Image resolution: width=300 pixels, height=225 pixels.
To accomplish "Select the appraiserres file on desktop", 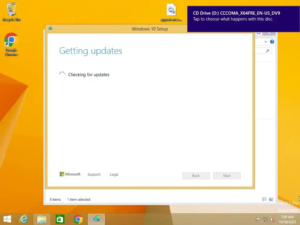I will (171, 12).
